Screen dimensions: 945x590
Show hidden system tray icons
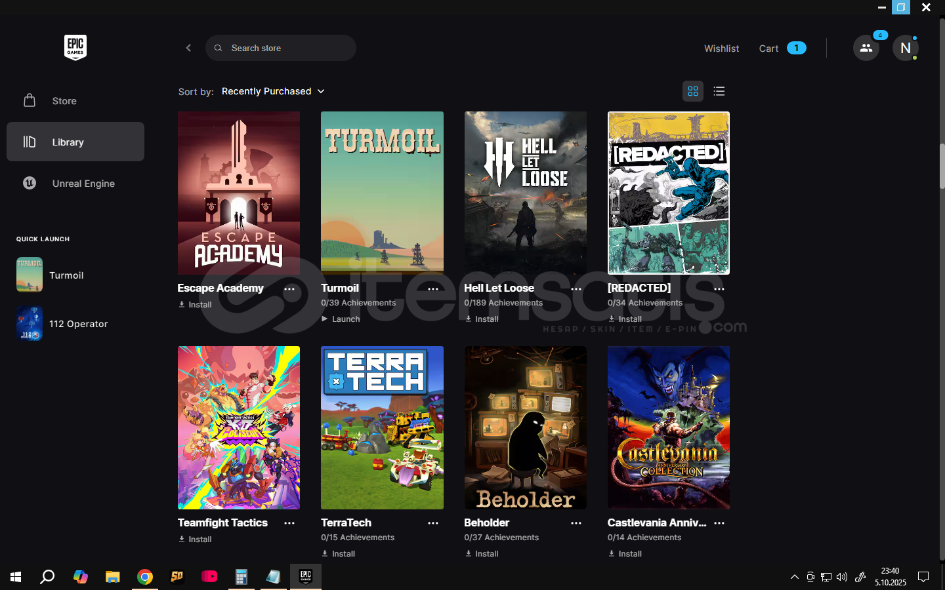794,577
